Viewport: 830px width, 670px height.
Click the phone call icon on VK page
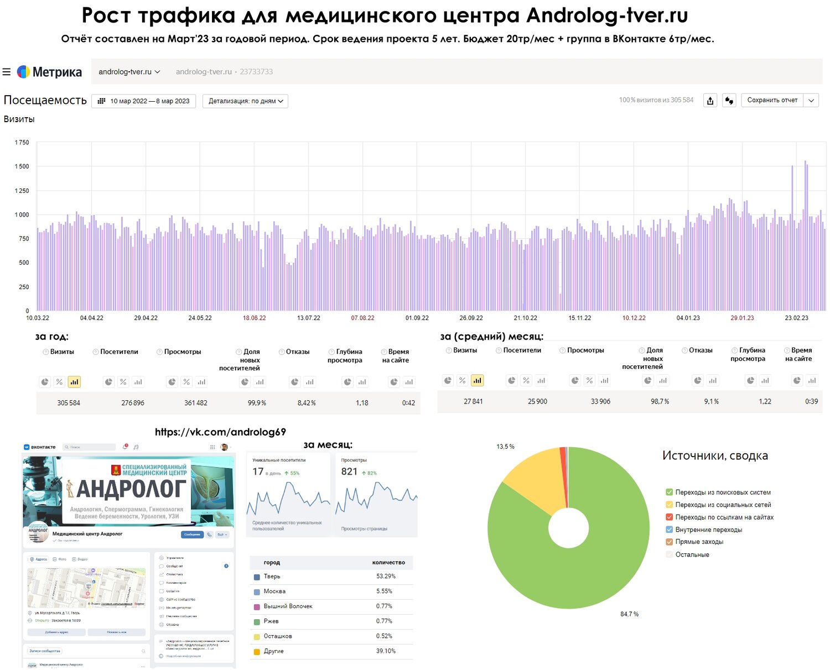click(209, 535)
